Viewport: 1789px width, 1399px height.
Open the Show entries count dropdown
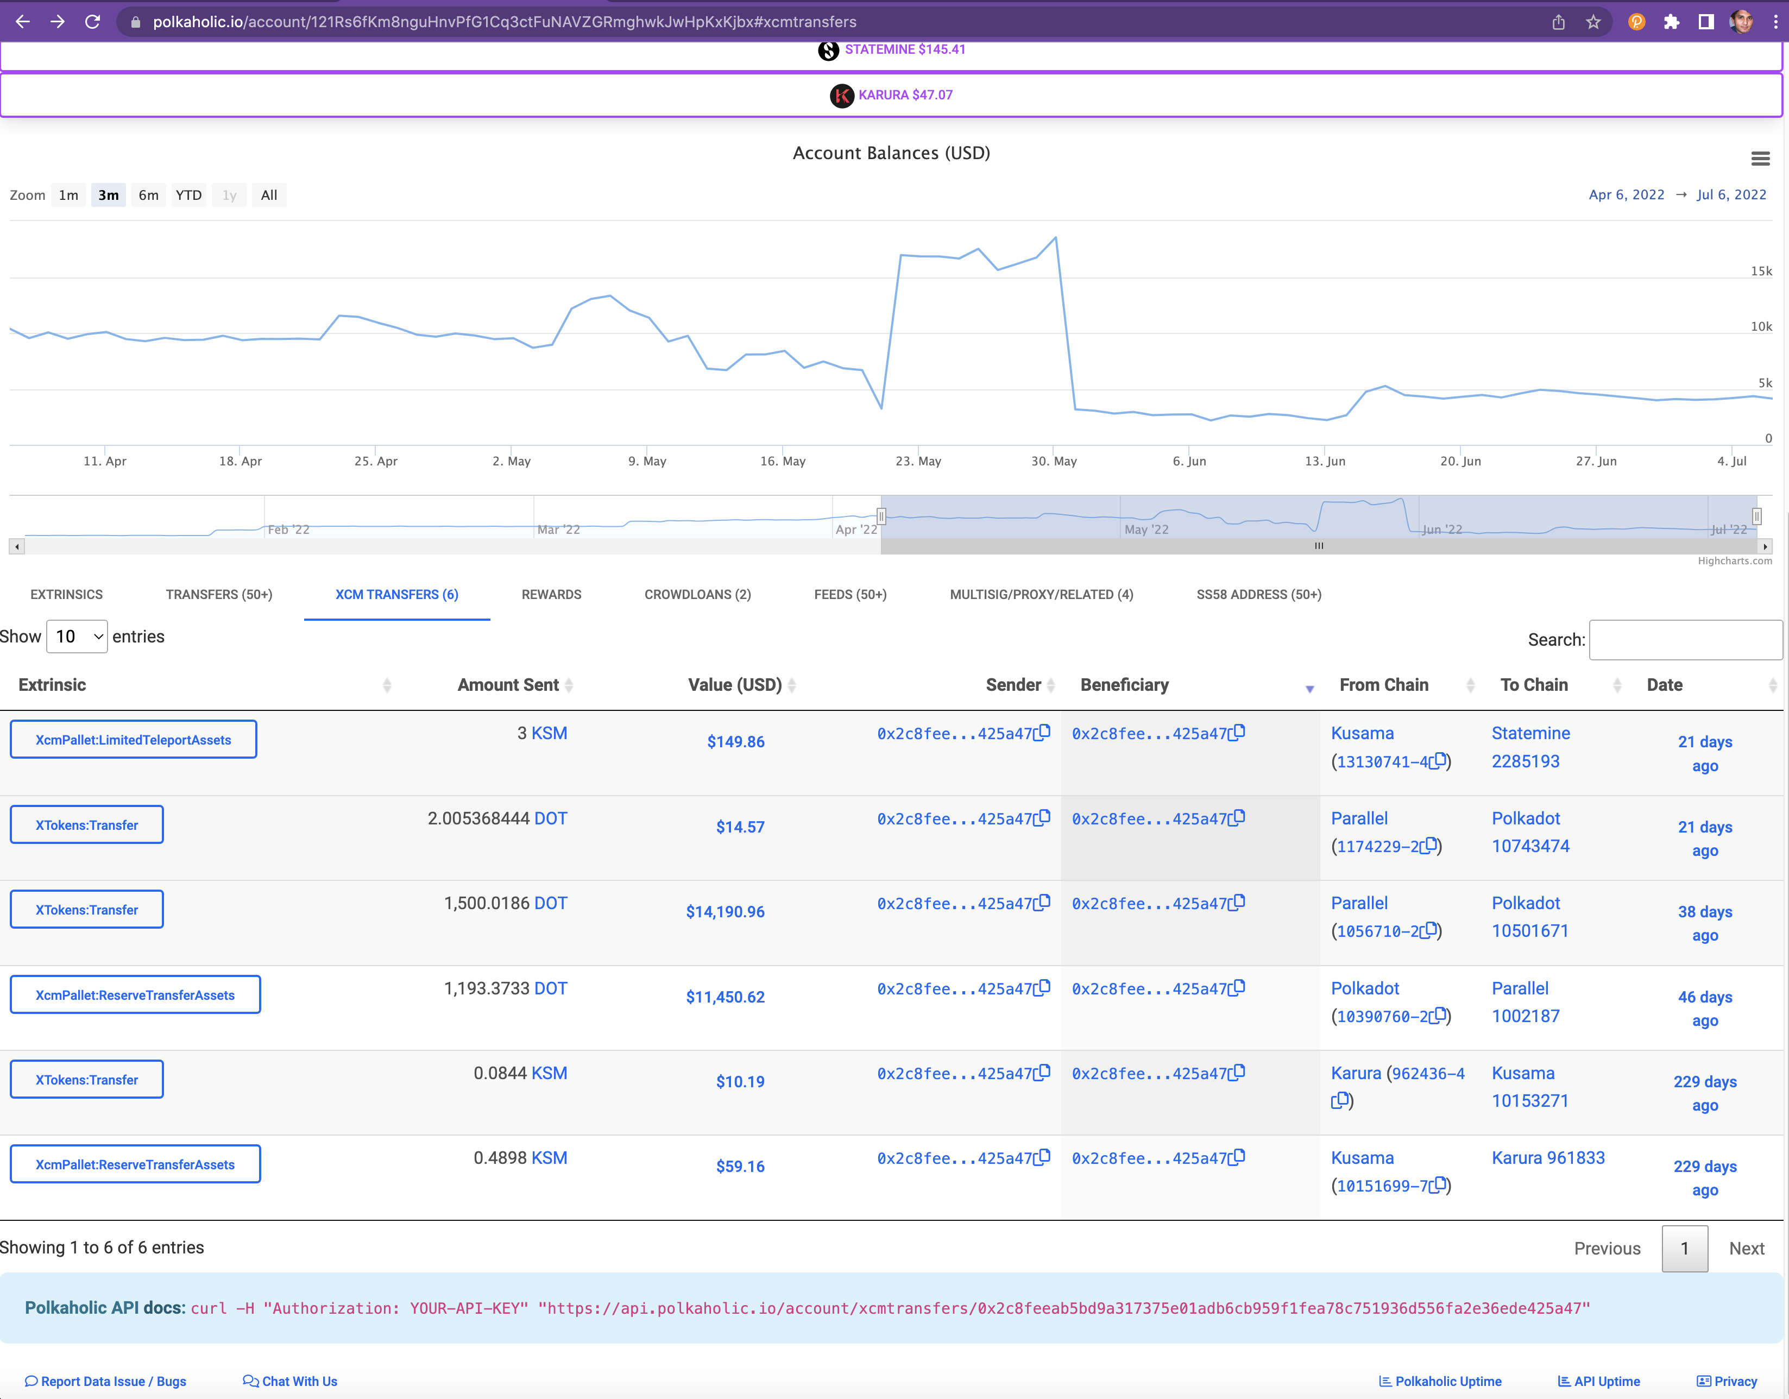tap(77, 637)
